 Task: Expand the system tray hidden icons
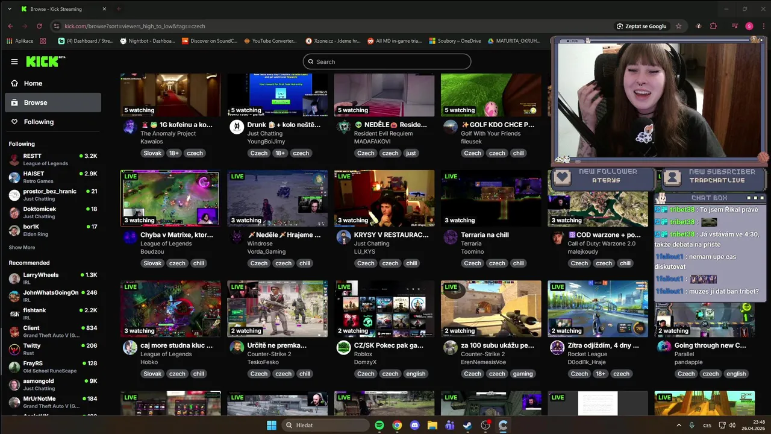pyautogui.click(x=679, y=425)
